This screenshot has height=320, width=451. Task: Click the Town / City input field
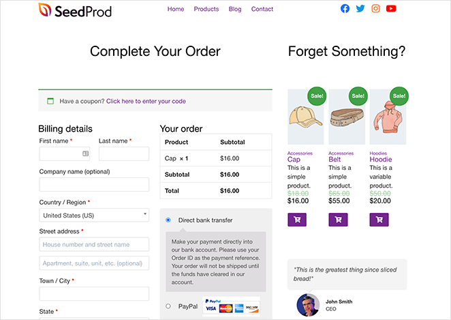click(x=94, y=294)
